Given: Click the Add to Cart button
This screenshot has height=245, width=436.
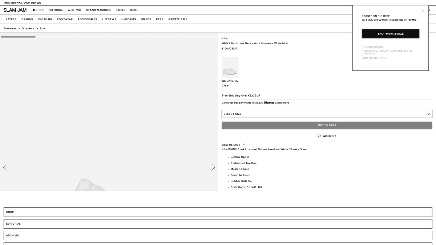Looking at the screenshot, I should click(x=327, y=125).
